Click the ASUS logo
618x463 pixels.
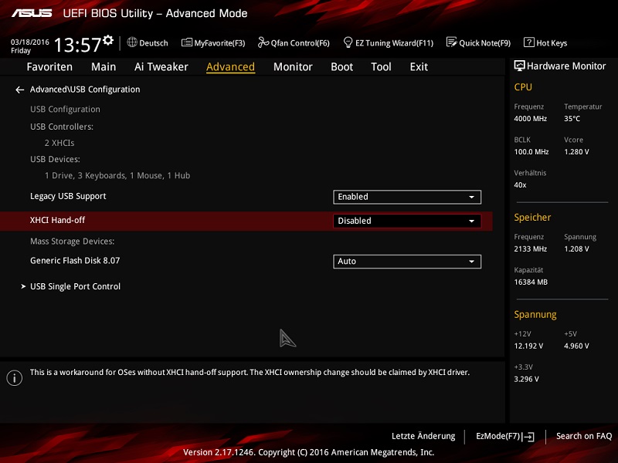(32, 13)
